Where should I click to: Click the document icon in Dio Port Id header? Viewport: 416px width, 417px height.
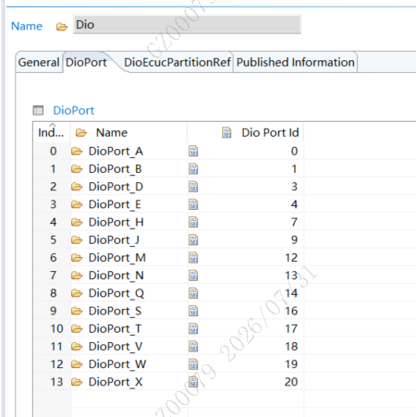coord(226,133)
